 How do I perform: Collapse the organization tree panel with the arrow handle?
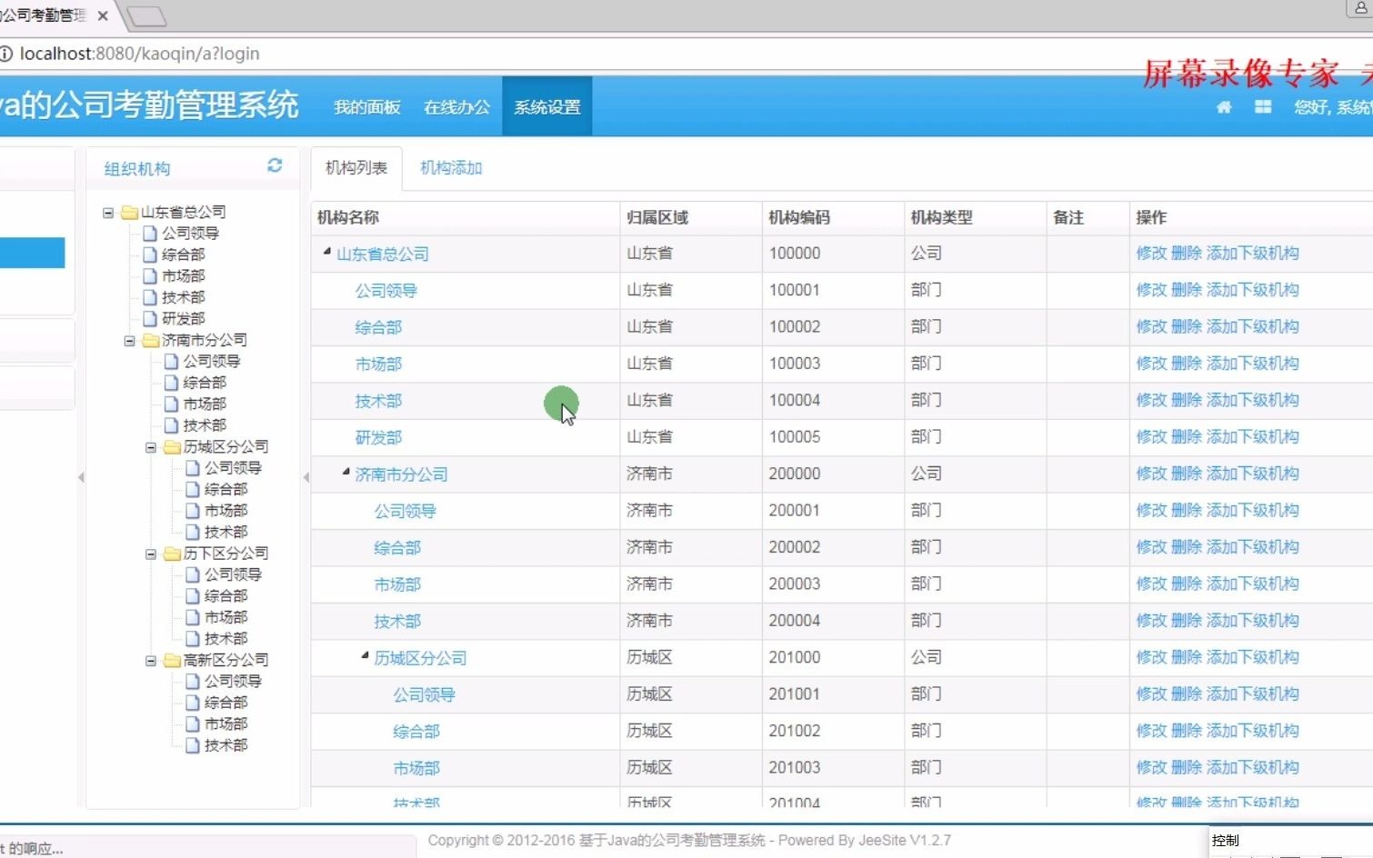click(306, 477)
